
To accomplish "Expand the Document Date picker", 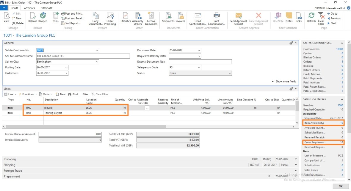I will (199, 50).
